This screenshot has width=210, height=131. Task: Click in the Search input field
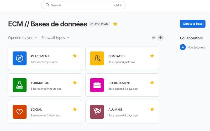pos(81,5)
